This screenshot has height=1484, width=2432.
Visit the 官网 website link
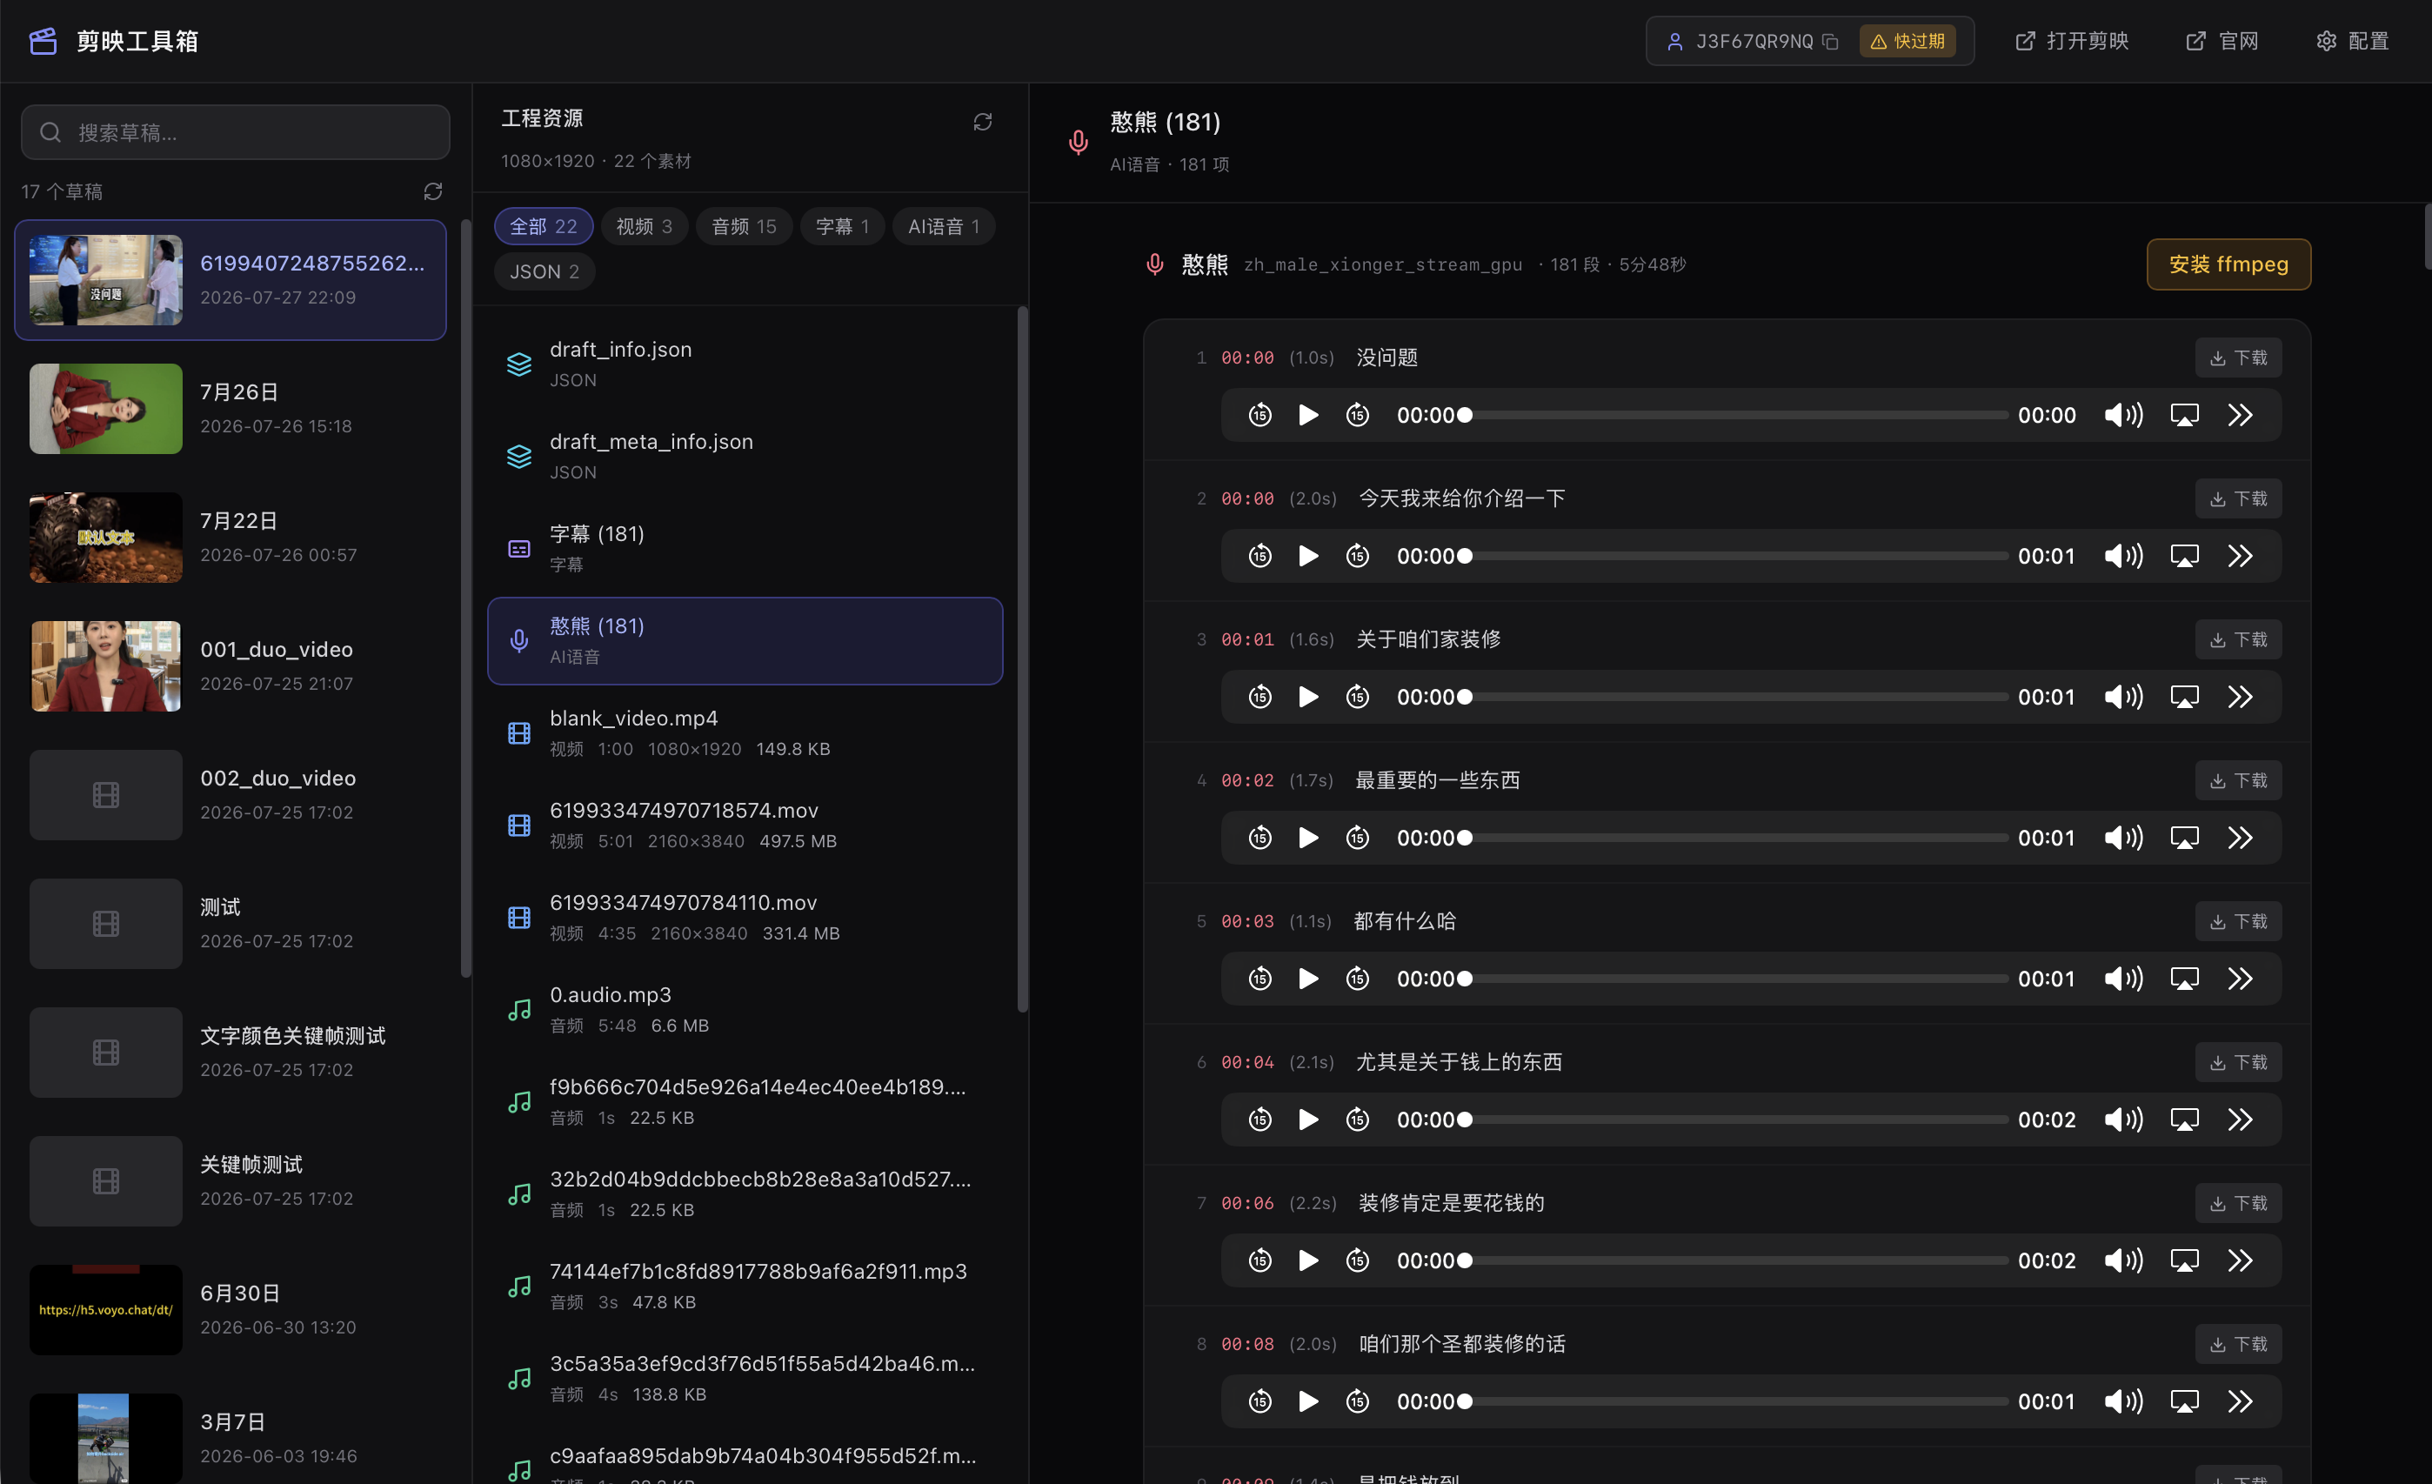point(2222,42)
